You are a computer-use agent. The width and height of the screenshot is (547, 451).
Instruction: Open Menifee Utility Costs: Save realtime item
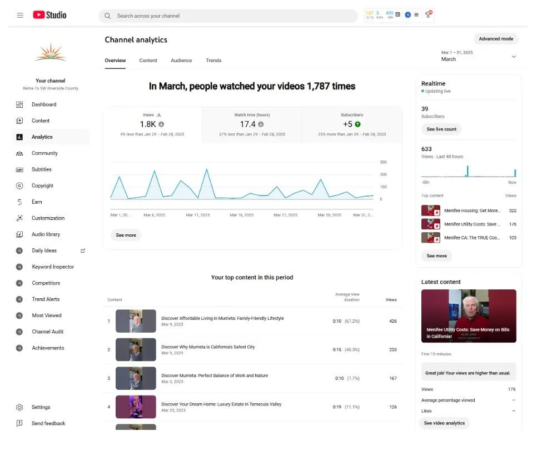pyautogui.click(x=469, y=224)
